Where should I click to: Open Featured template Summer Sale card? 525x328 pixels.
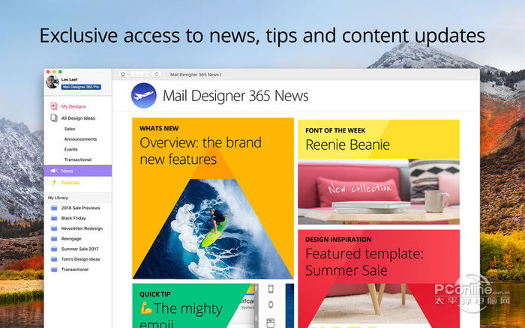point(379,279)
